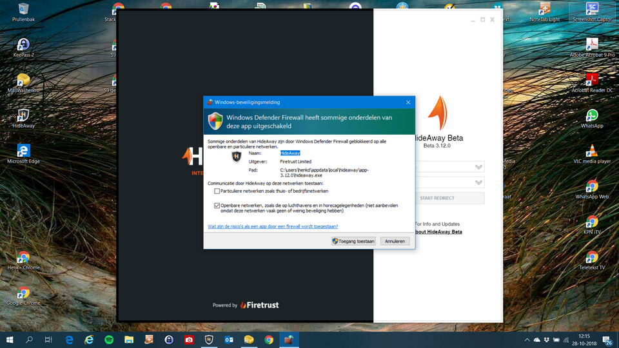Switch to firewall alert taskbar button
Viewport: 619px width, 348px height.
pos(289,340)
